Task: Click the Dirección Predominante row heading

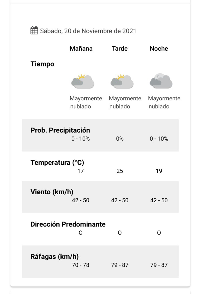Action: coord(68,224)
